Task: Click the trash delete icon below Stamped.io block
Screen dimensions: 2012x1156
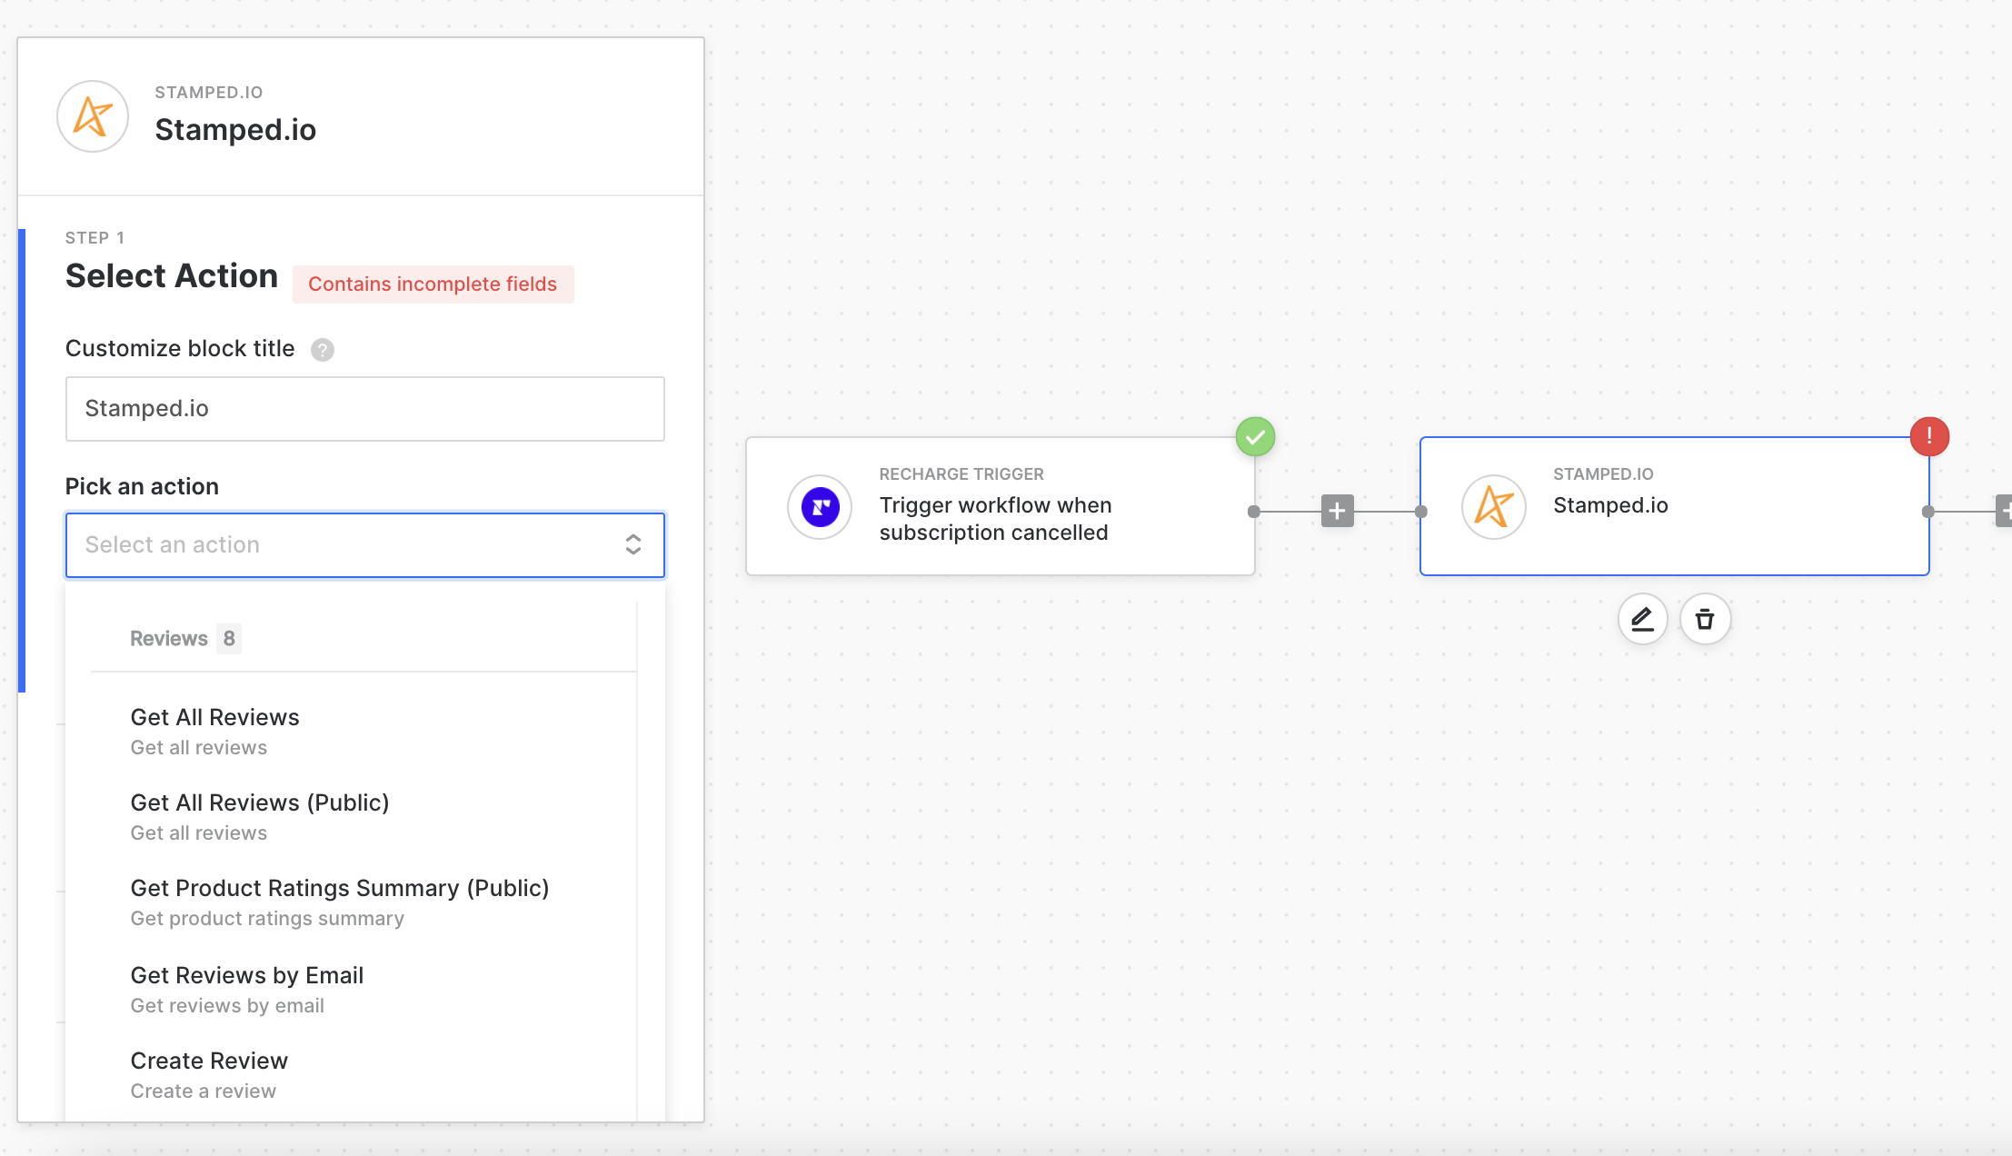Action: click(x=1705, y=620)
